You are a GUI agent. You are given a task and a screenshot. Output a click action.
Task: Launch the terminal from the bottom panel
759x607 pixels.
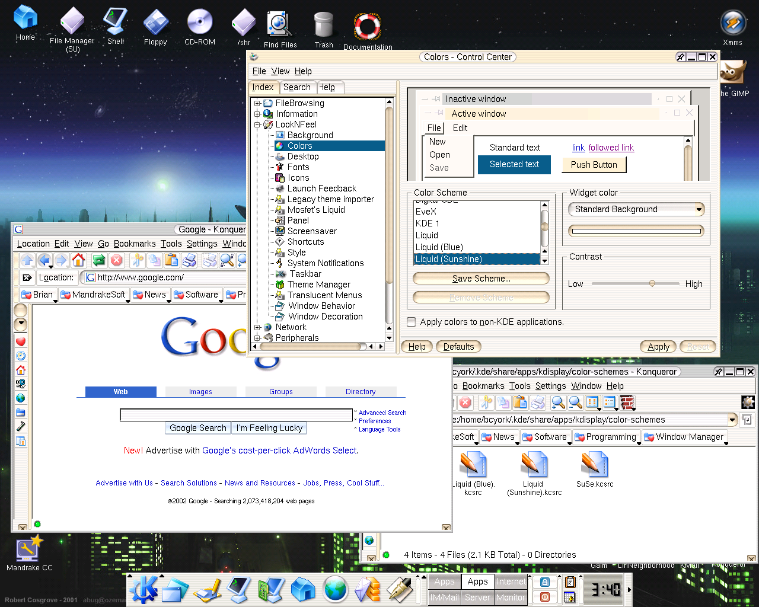[x=239, y=590]
